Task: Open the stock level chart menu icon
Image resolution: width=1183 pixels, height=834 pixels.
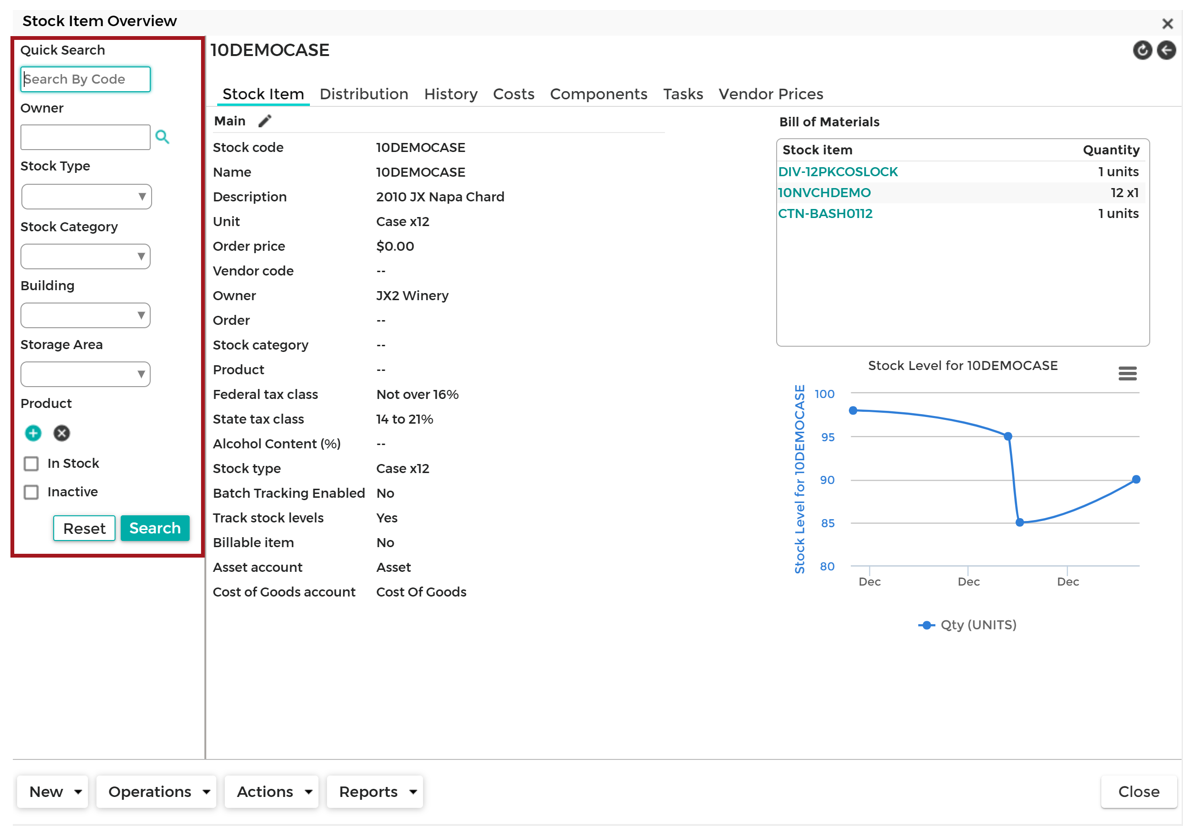Action: tap(1127, 373)
